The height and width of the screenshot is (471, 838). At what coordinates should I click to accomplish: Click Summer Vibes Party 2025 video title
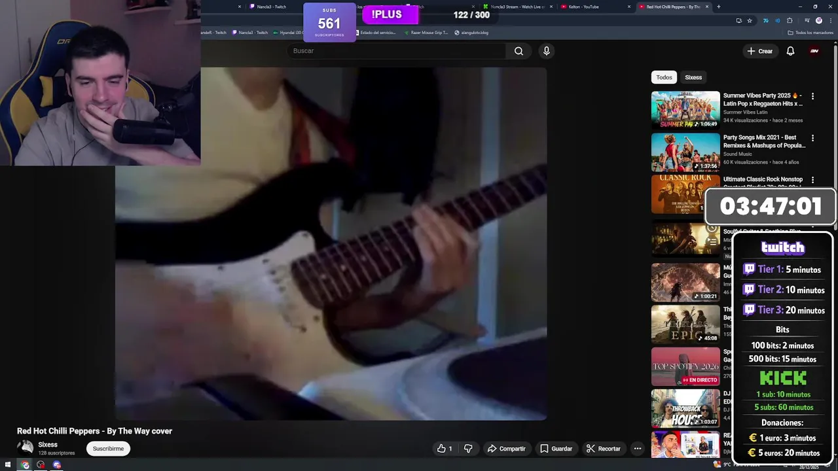[763, 99]
